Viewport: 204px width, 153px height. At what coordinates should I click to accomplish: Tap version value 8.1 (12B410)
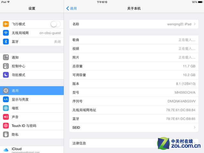(186, 84)
